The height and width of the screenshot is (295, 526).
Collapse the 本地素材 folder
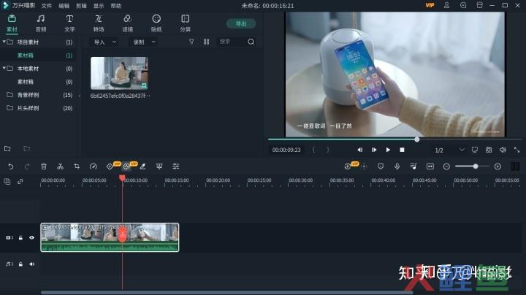pyautogui.click(x=4, y=68)
